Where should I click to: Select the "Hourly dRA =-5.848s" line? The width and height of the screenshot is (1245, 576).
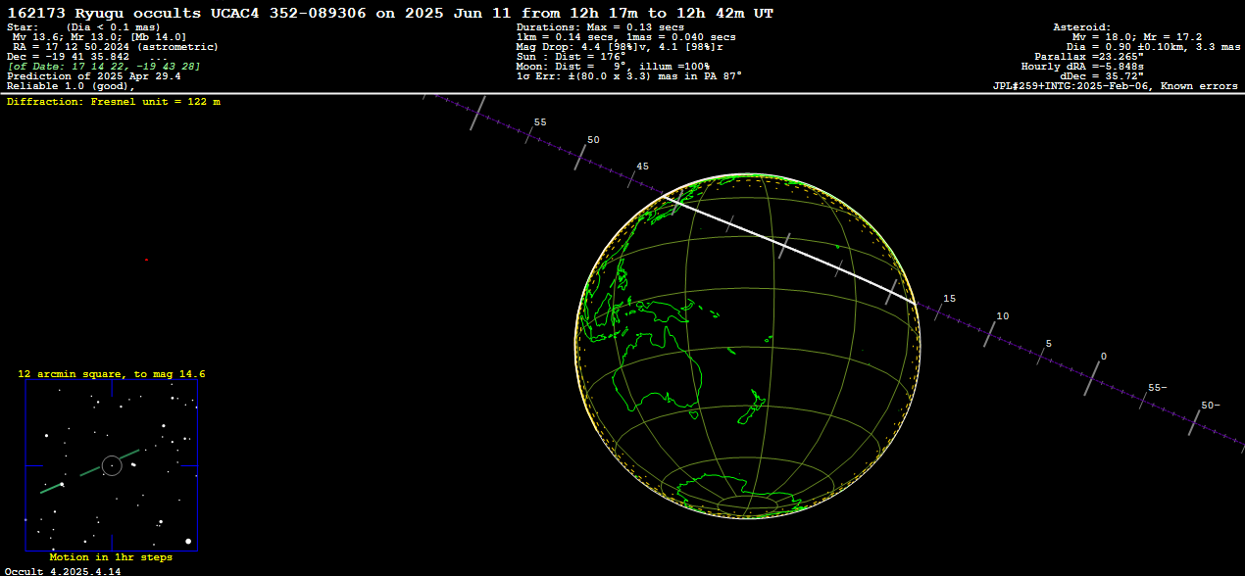pos(1082,66)
